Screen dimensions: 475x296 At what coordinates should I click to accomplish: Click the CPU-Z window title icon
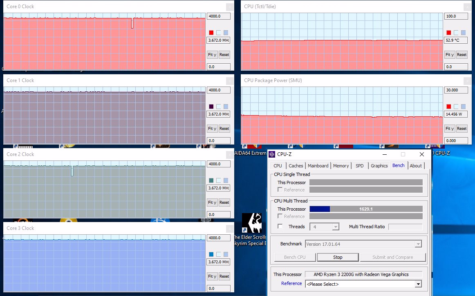click(x=272, y=154)
